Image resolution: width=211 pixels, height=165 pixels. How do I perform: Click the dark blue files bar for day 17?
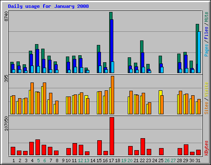112,40
